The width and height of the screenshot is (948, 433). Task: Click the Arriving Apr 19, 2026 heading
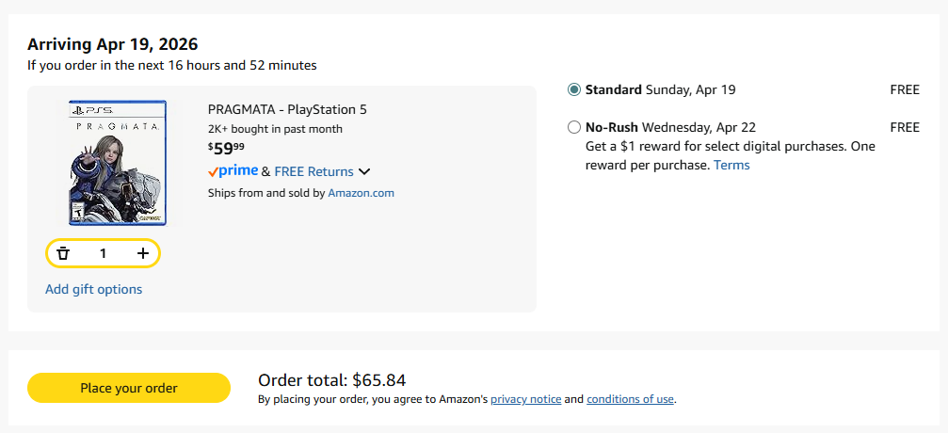click(x=112, y=44)
